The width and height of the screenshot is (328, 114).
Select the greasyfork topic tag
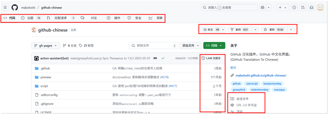pyautogui.click(x=239, y=89)
